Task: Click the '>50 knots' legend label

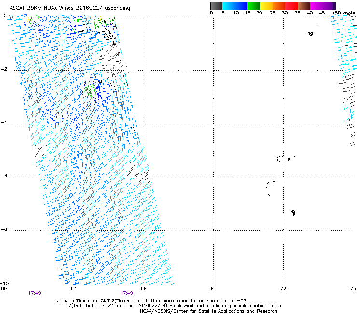Action: pyautogui.click(x=343, y=13)
